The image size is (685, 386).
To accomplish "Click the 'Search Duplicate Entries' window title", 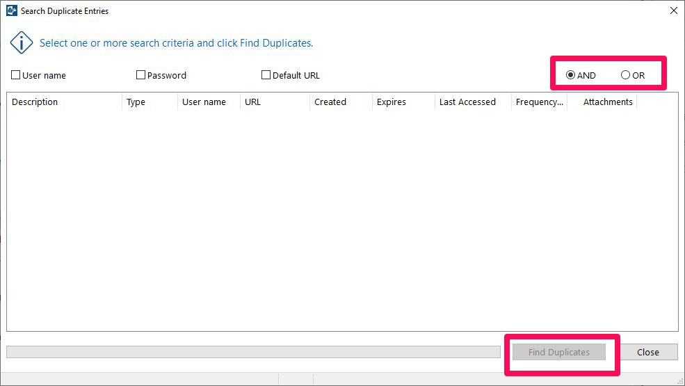I will [x=65, y=11].
